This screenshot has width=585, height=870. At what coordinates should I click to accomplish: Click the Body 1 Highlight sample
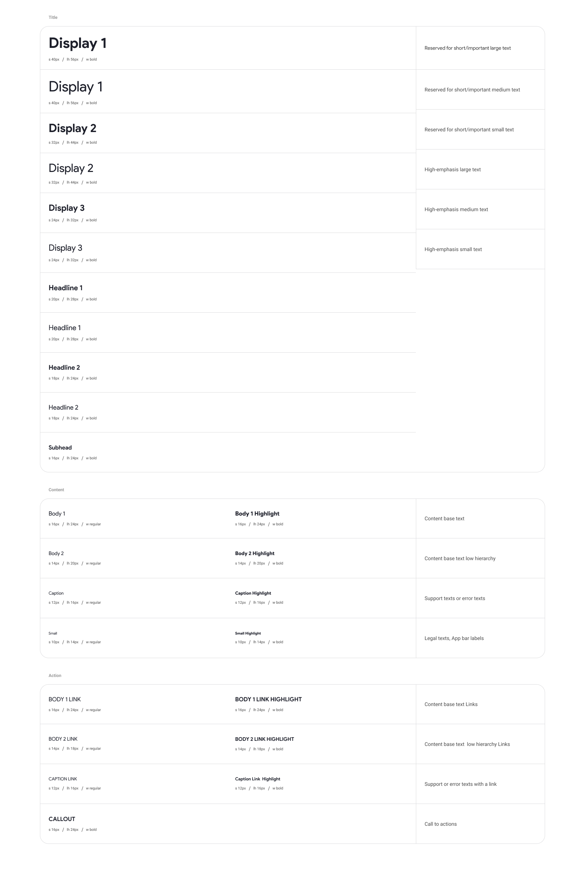pos(257,513)
